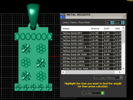Click the 18.69 grams cell
Viewport: 133px width, 100px height.
click(96, 51)
